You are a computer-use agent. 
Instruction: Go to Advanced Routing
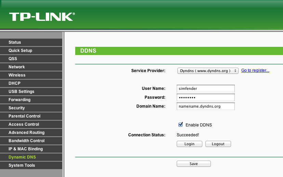31,133
